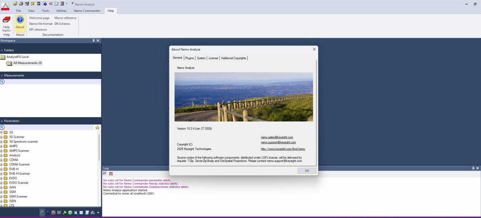This screenshot has height=218, width=481.
Task: Click the three-lines list icon in Workspace bottom toolbar
Action: pyautogui.click(x=59, y=213)
